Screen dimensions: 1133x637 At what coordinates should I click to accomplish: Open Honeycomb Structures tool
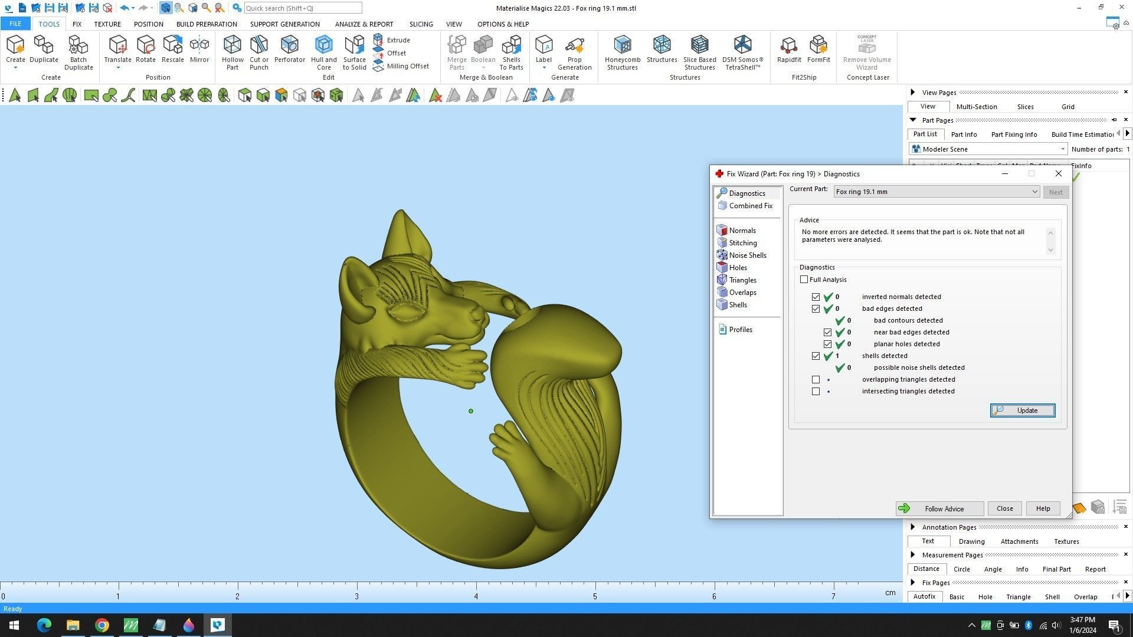pos(623,52)
